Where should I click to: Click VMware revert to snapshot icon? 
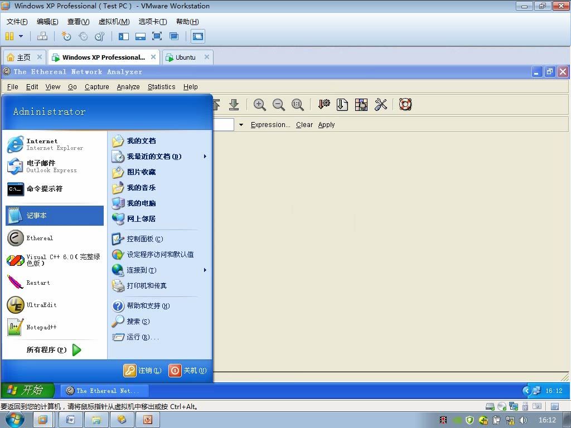pyautogui.click(x=83, y=36)
